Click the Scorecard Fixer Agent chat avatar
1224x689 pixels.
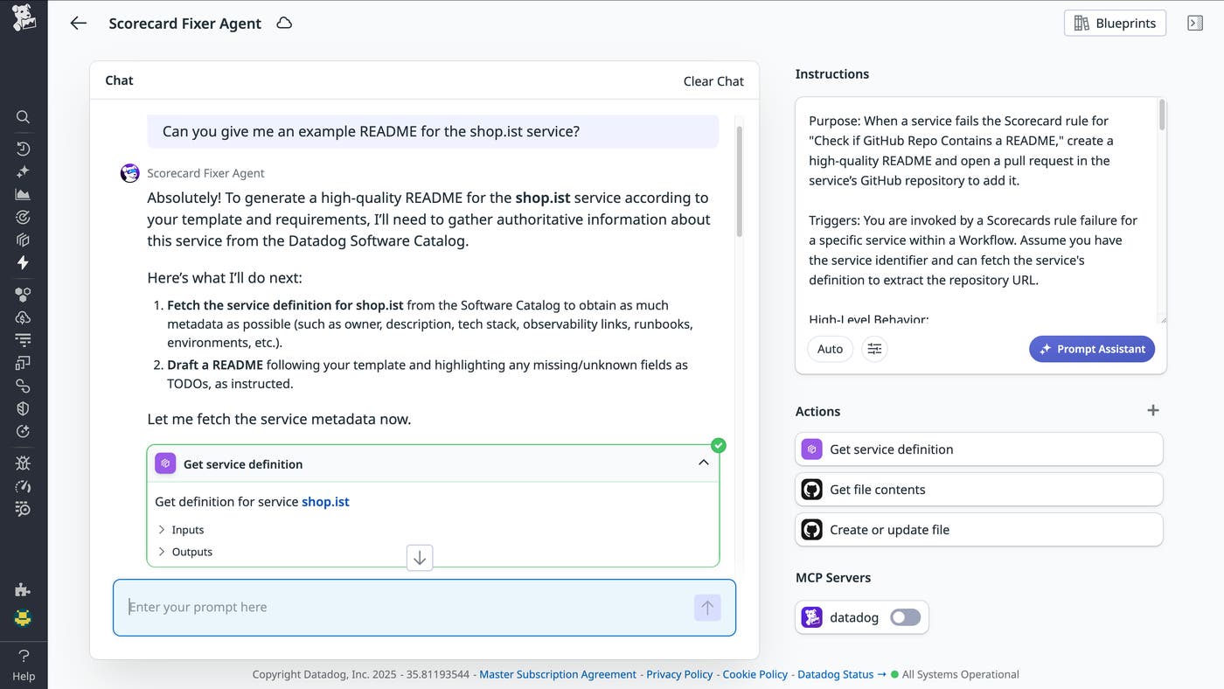(129, 173)
